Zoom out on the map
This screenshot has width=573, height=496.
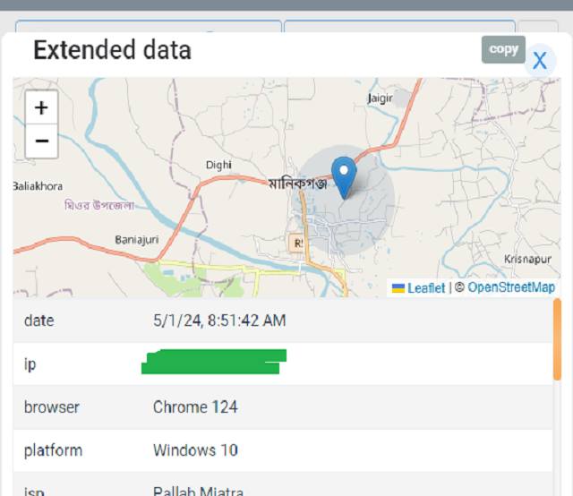[41, 141]
